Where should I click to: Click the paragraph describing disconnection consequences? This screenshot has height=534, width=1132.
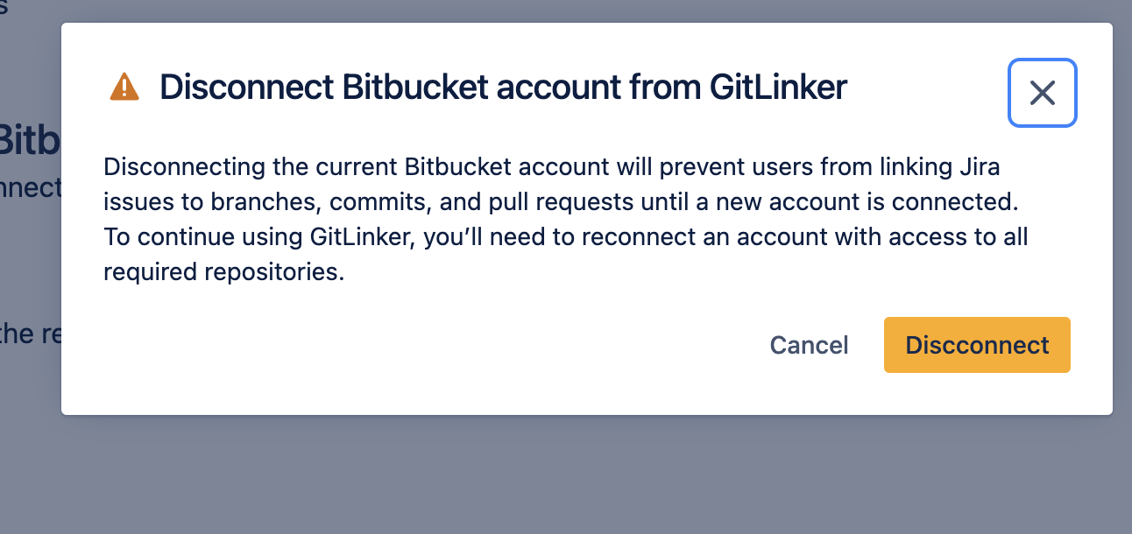(x=561, y=219)
